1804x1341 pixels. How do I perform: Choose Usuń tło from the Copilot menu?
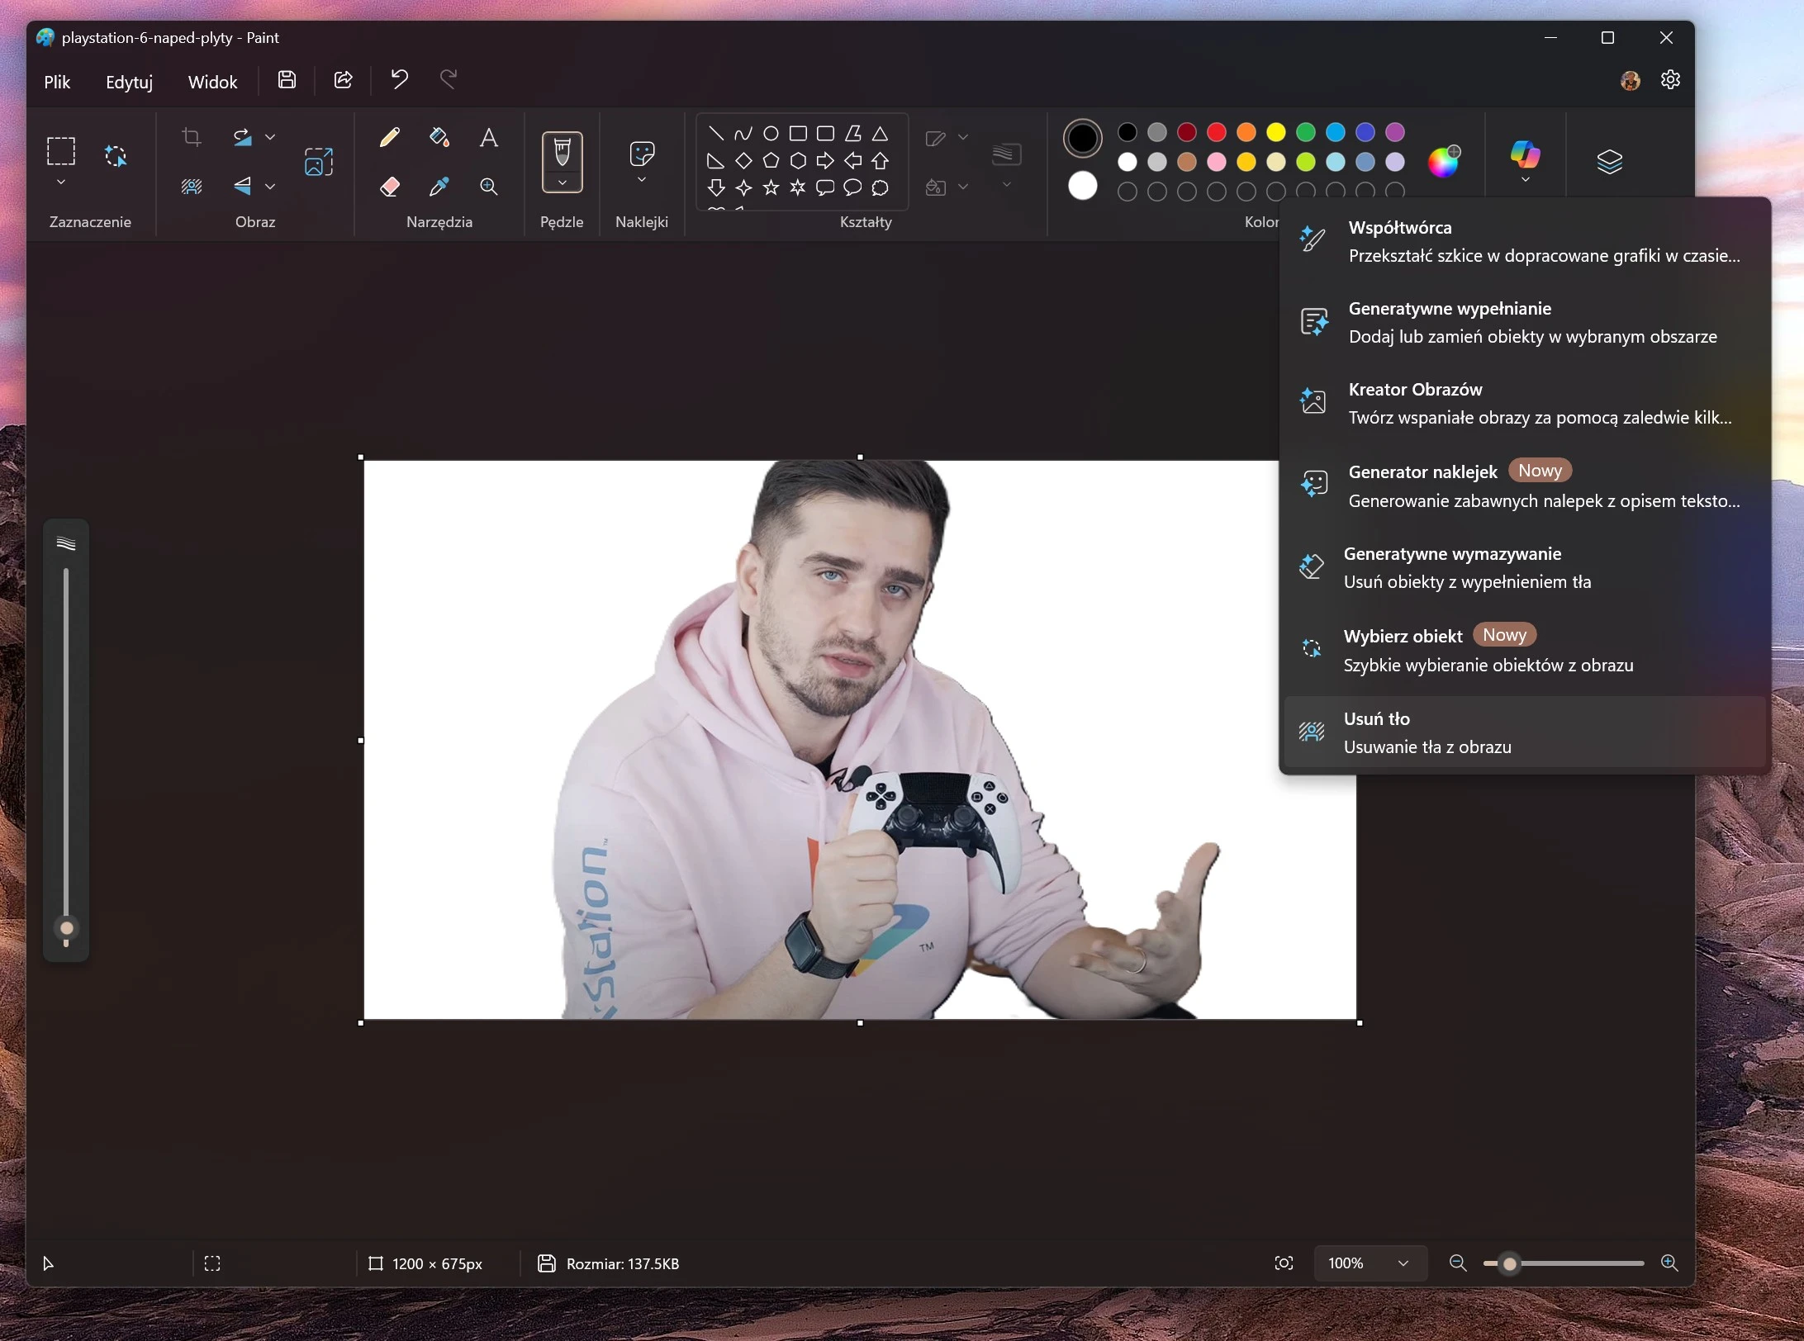tap(1525, 732)
